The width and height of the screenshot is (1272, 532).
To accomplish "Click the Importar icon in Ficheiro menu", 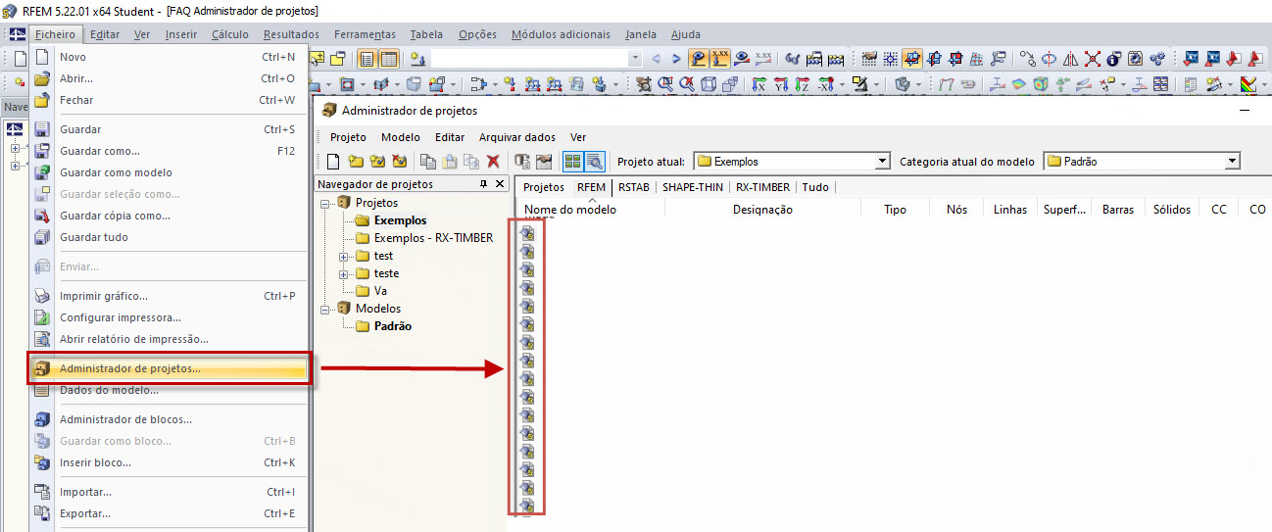I will pyautogui.click(x=42, y=492).
